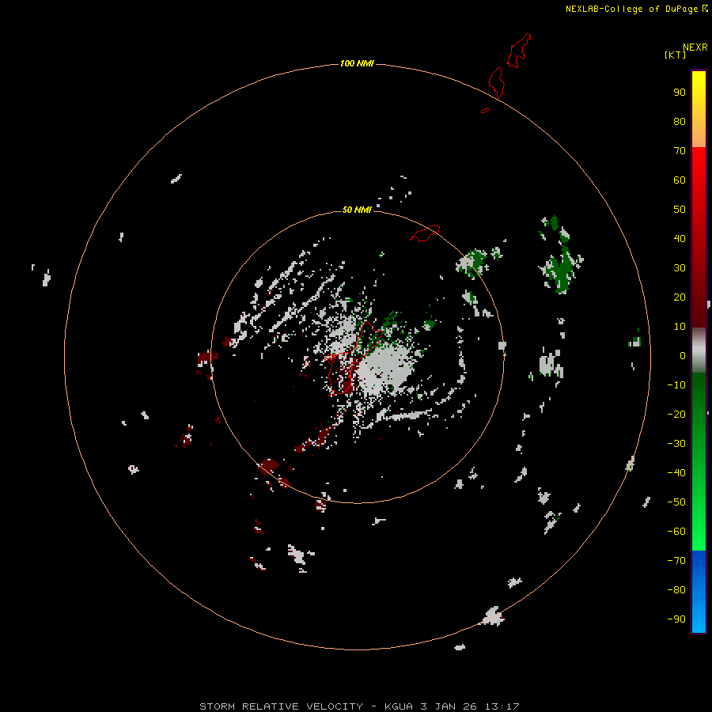Click the -10 value on velocity scale
Image resolution: width=712 pixels, height=712 pixels.
click(x=676, y=385)
